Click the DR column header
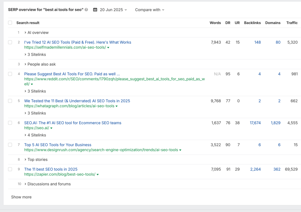301x212 pixels. pyautogui.click(x=228, y=23)
